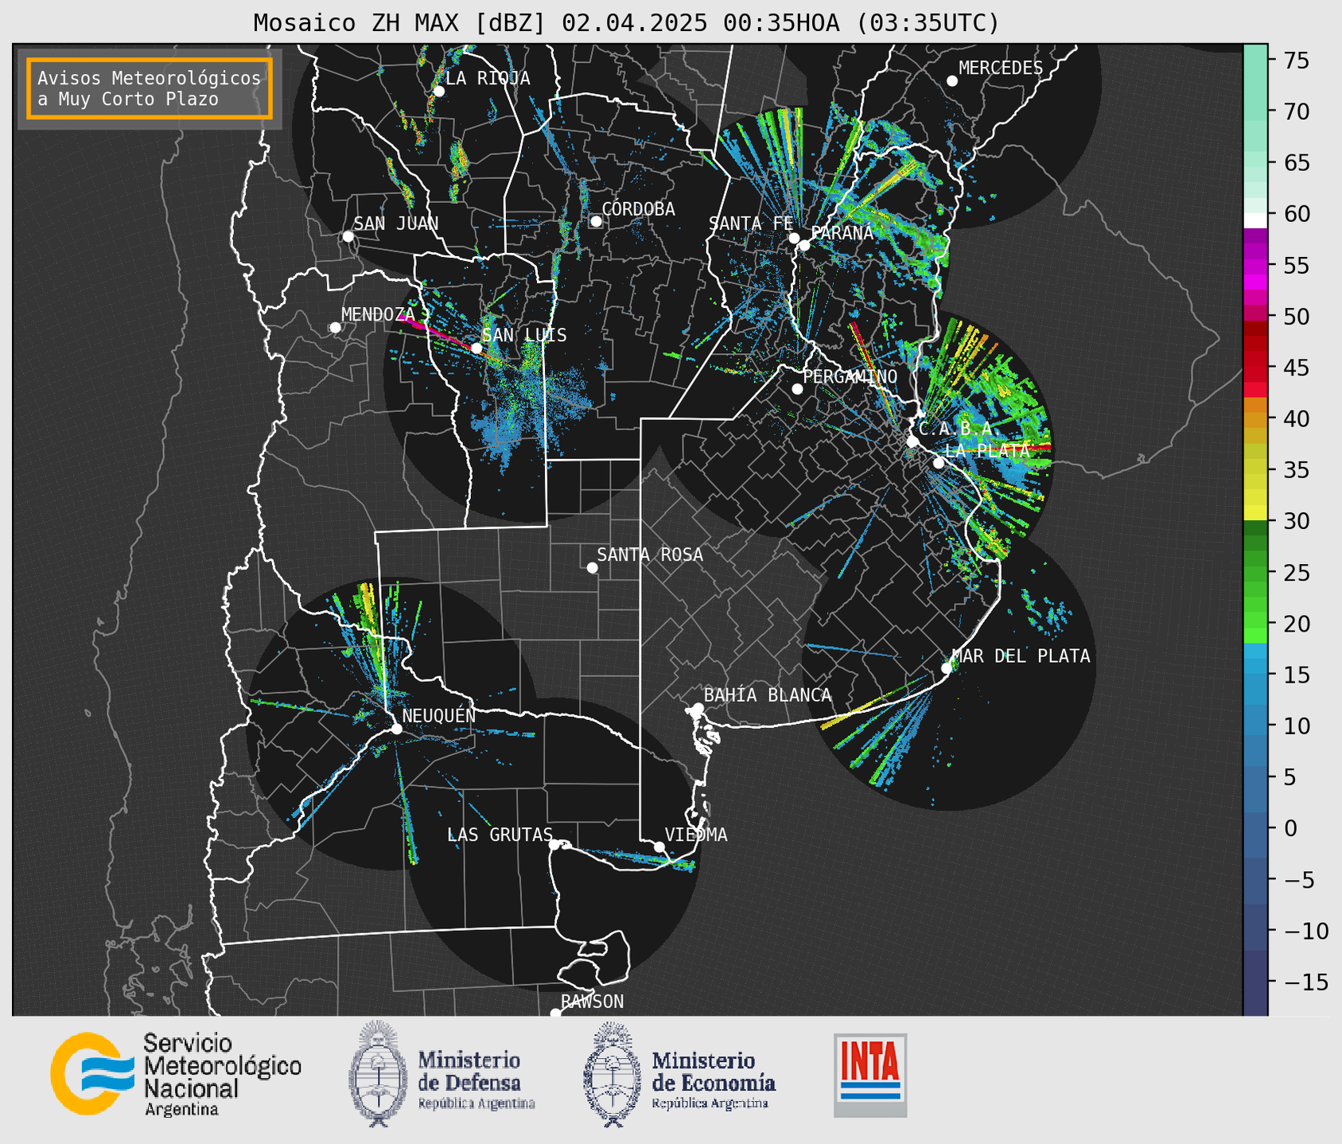The height and width of the screenshot is (1144, 1342).
Task: Click the SANTA ROSA city marker dot
Action: point(592,568)
